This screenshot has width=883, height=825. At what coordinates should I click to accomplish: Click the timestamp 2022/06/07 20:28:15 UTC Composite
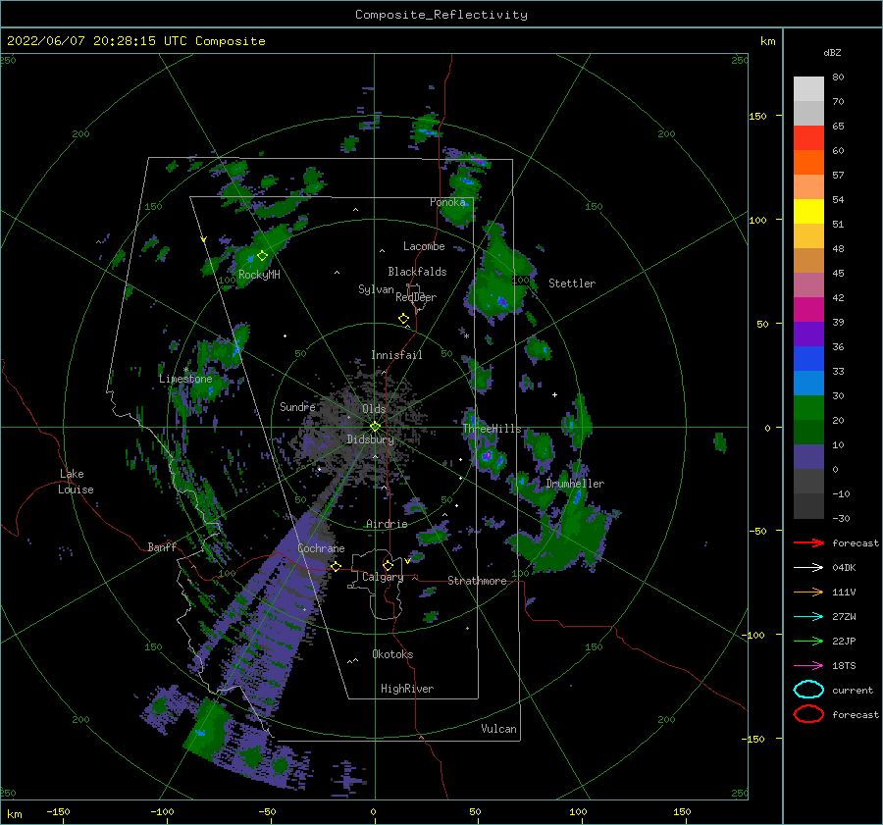point(135,41)
